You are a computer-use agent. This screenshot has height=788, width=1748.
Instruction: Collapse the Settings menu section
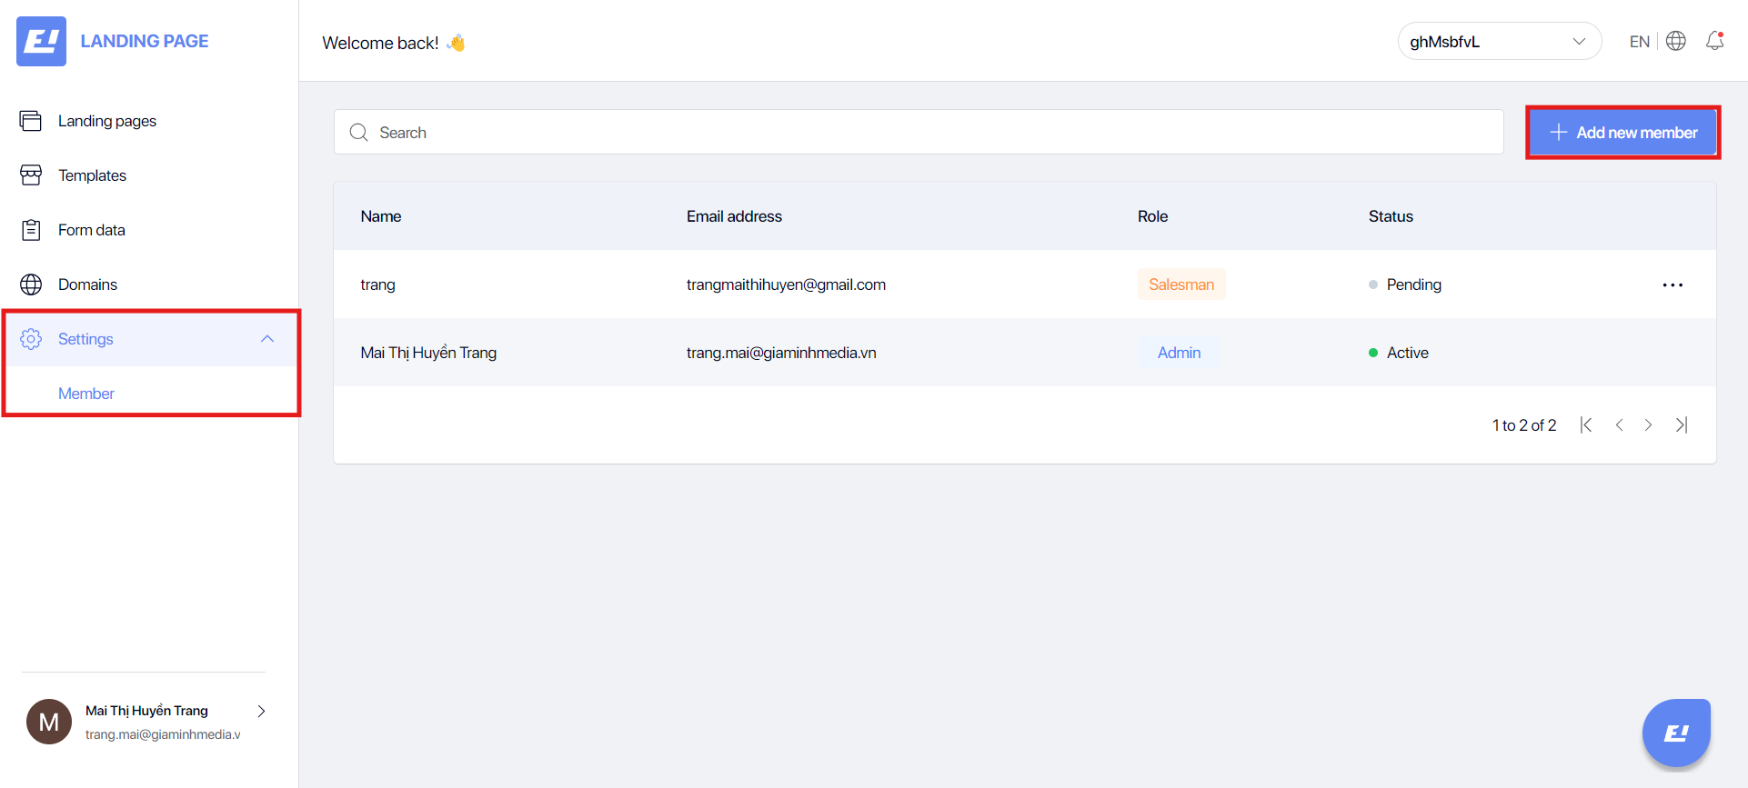pyautogui.click(x=266, y=339)
